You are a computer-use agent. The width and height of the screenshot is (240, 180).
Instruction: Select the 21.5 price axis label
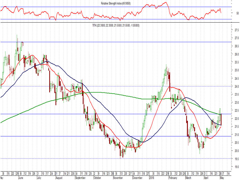click(237, 127)
